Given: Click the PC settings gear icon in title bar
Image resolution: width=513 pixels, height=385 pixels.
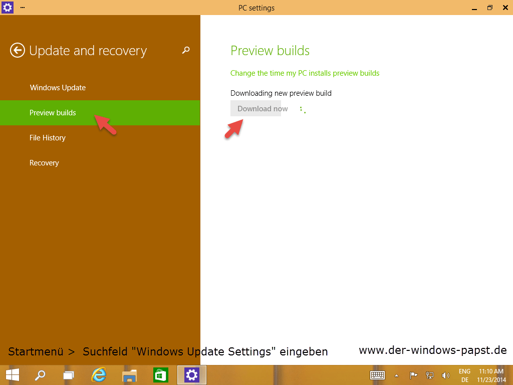Looking at the screenshot, I should (x=8, y=8).
